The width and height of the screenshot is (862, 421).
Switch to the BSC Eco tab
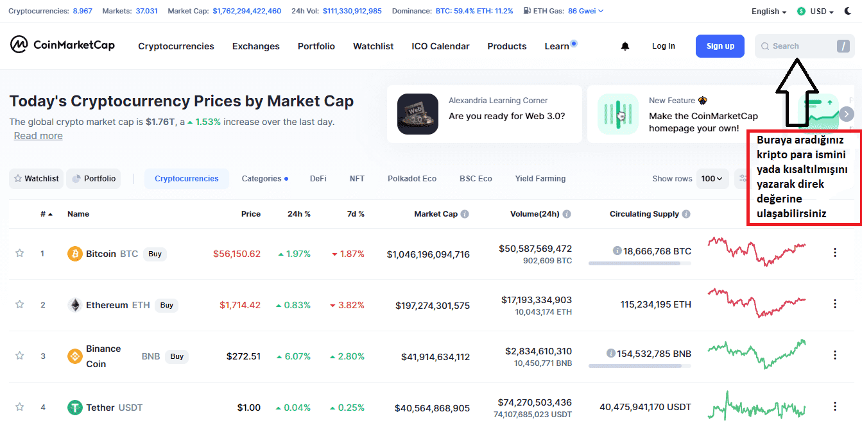tap(476, 179)
